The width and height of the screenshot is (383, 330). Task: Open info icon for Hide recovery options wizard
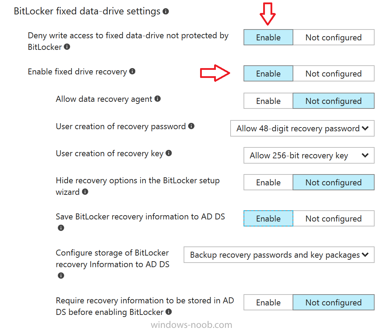coord(85,192)
